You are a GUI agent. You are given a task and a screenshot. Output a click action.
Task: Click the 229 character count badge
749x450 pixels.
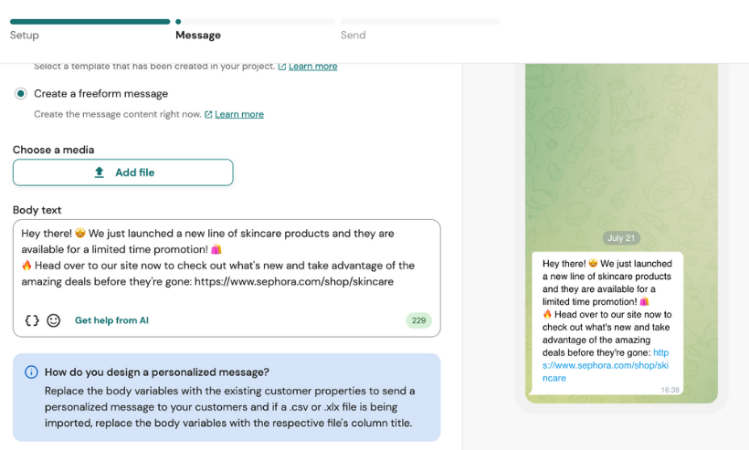click(x=418, y=320)
